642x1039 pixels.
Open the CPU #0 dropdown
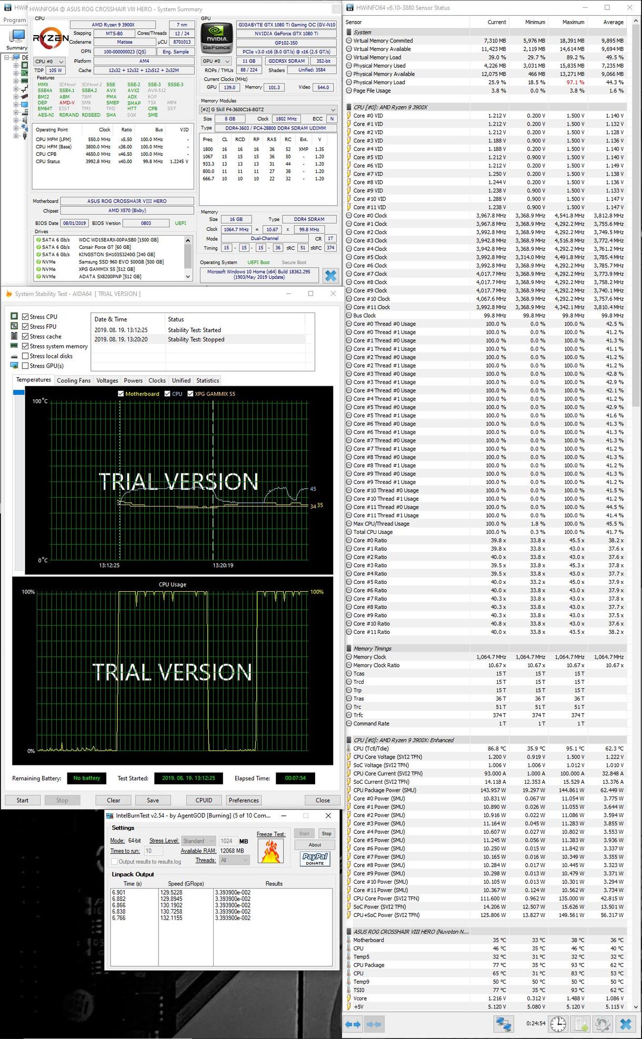[x=49, y=62]
